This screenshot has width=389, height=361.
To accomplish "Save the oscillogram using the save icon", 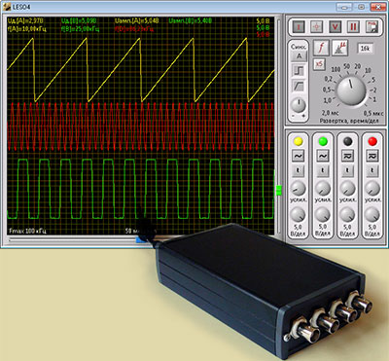I will click(371, 26).
